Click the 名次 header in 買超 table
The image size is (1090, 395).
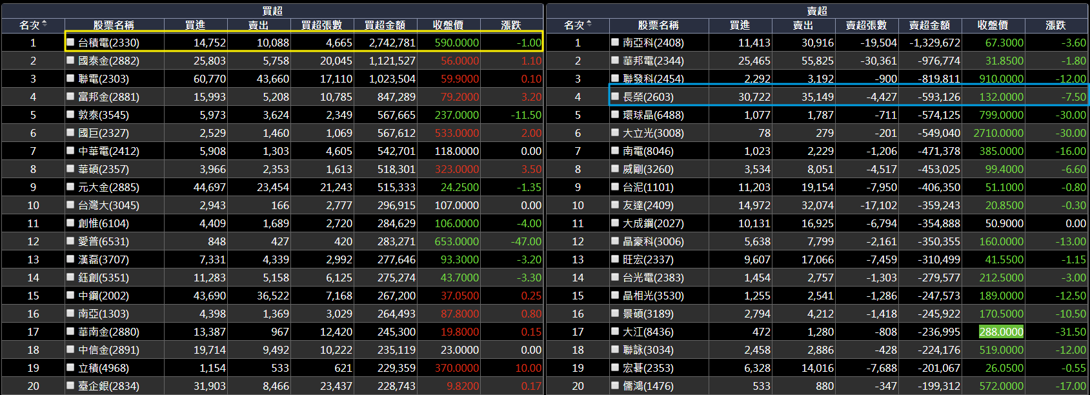point(33,25)
